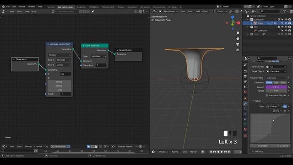
Task: Click the outliner filter funnel icon
Action: tap(285, 11)
